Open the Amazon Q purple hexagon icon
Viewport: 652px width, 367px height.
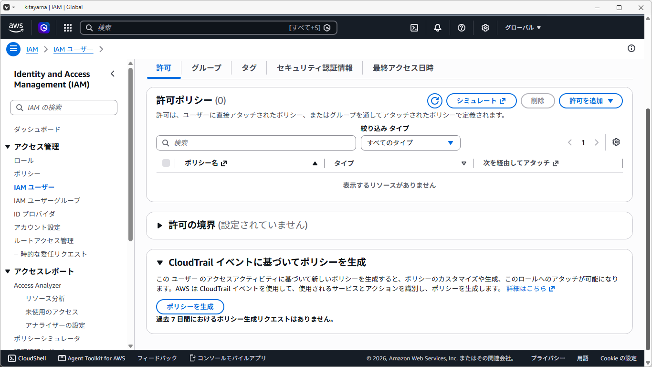click(x=44, y=28)
